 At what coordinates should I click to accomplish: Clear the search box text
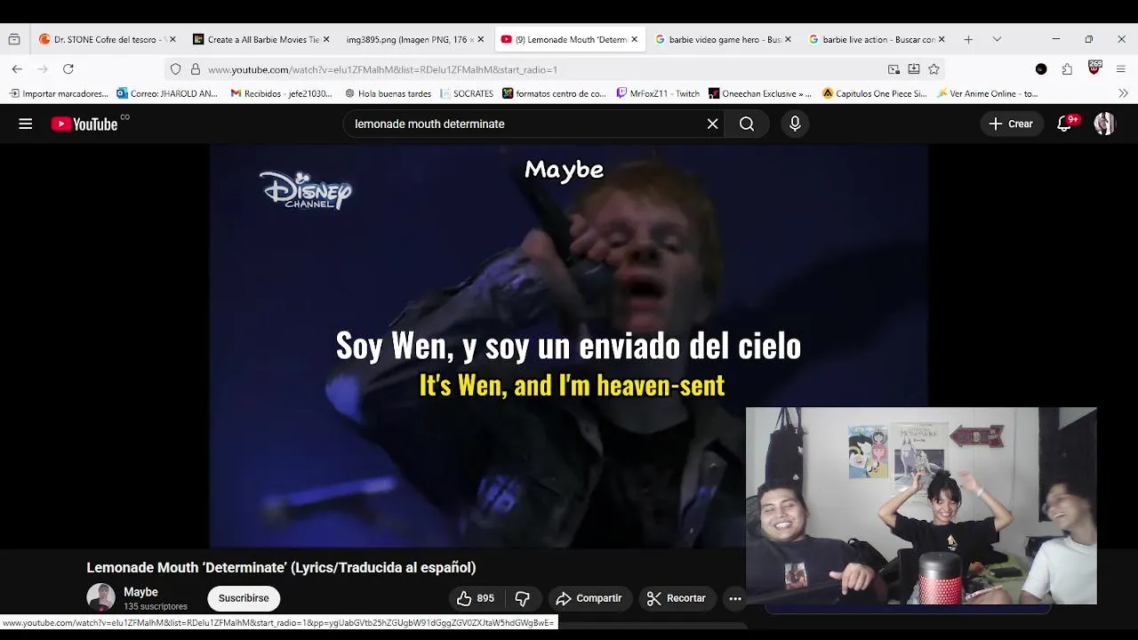[712, 124]
